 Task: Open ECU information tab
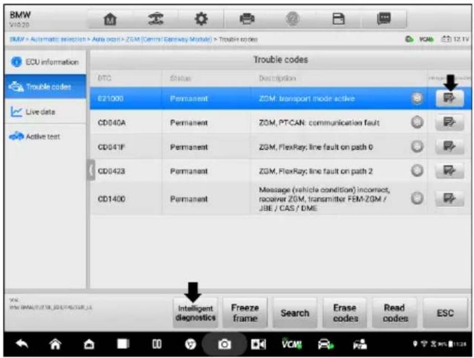pyautogui.click(x=45, y=62)
